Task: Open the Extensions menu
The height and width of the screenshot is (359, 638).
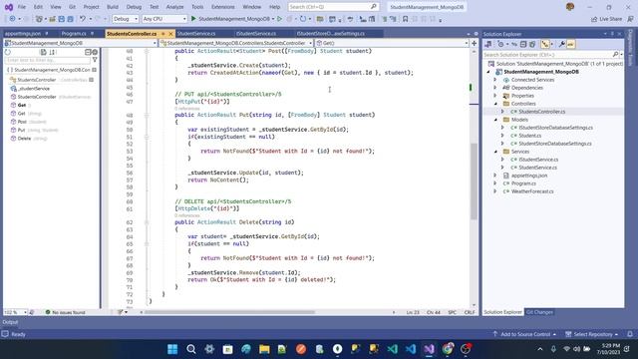Action: point(223,7)
